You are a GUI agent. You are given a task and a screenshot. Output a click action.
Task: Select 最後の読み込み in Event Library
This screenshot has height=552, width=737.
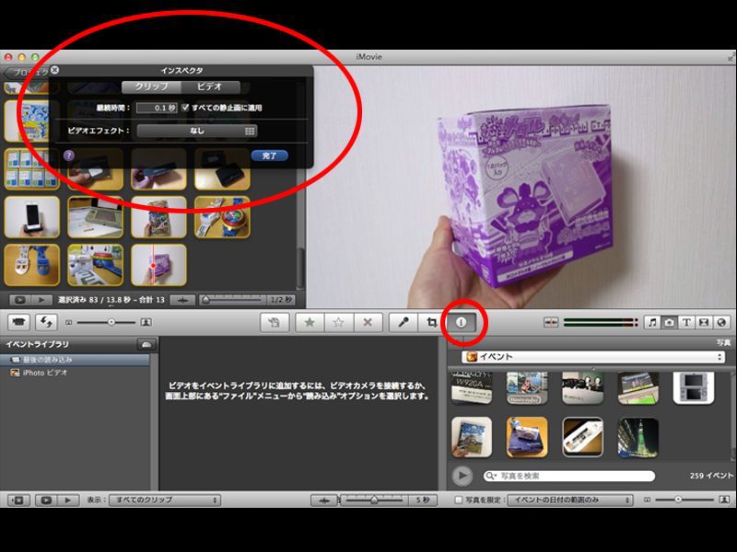76,360
